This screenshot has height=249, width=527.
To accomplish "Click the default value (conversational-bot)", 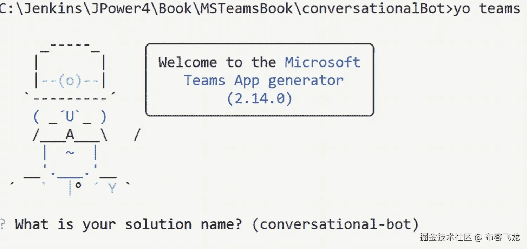I will pyautogui.click(x=336, y=224).
